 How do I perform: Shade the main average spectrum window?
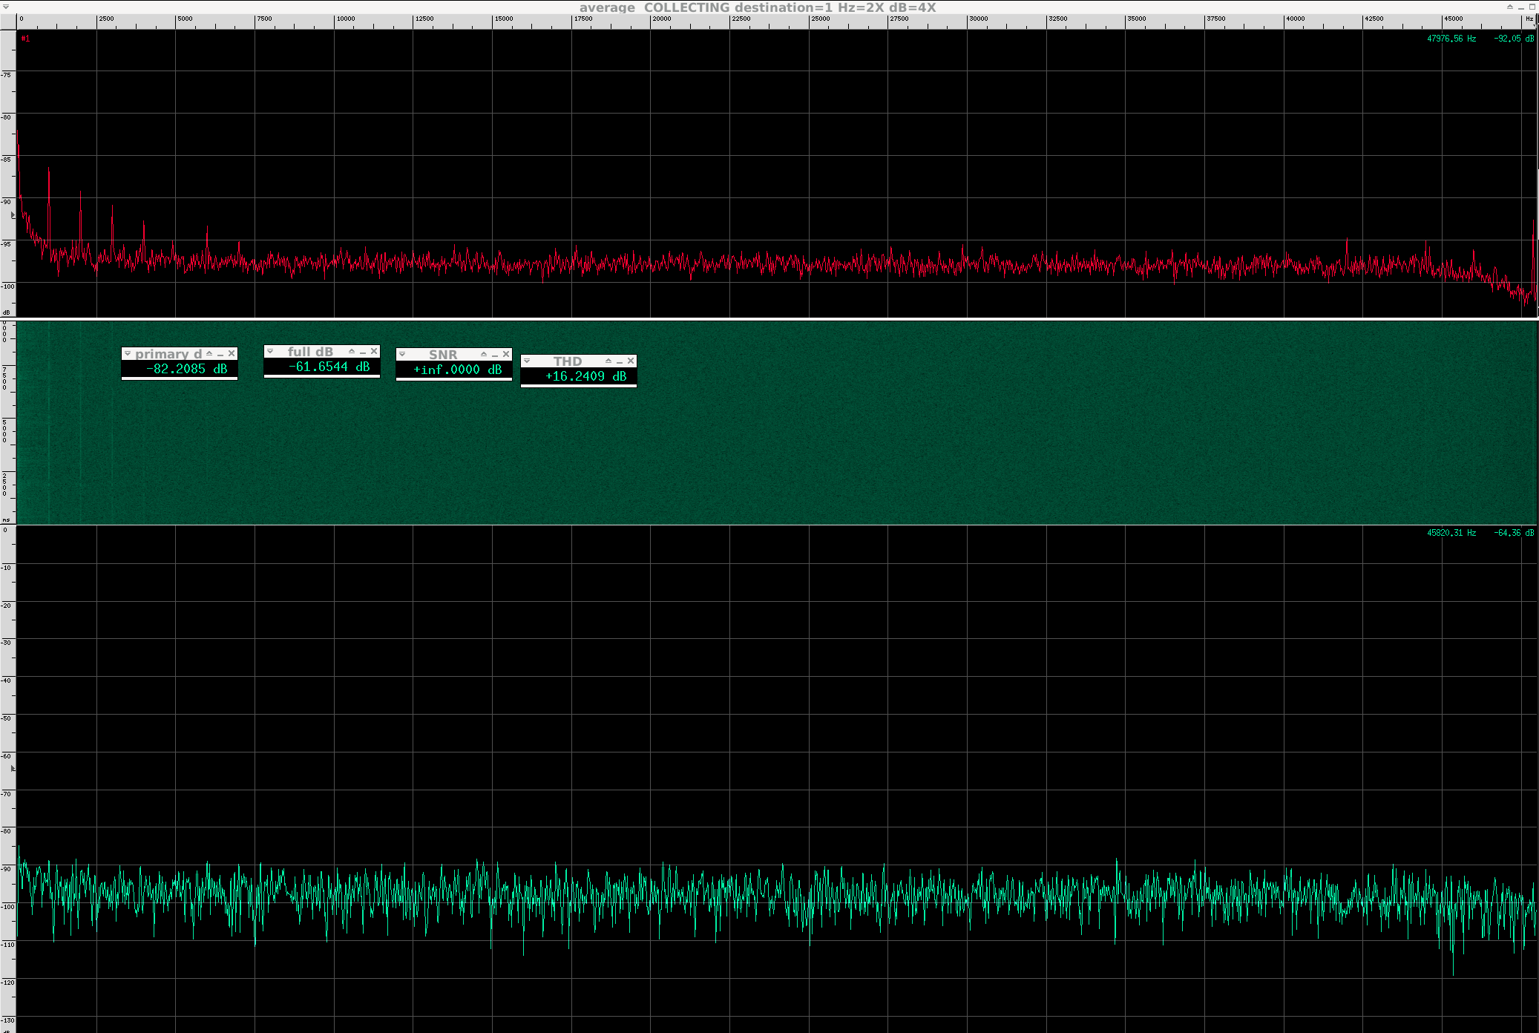coord(1509,7)
